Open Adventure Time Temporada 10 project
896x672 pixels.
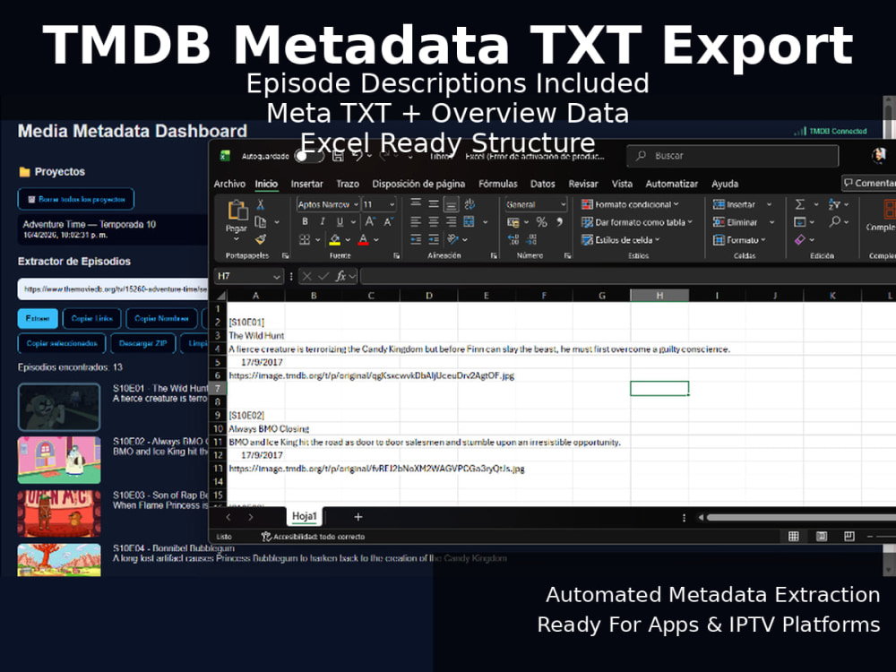coord(113,229)
